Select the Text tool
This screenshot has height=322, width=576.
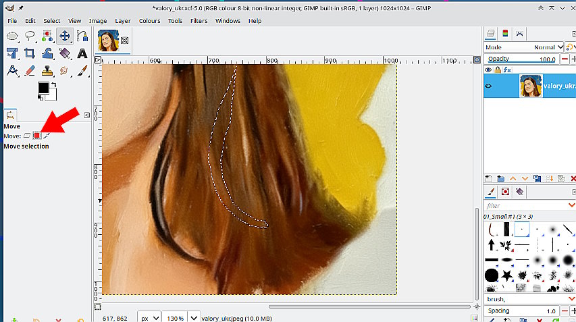point(82,53)
